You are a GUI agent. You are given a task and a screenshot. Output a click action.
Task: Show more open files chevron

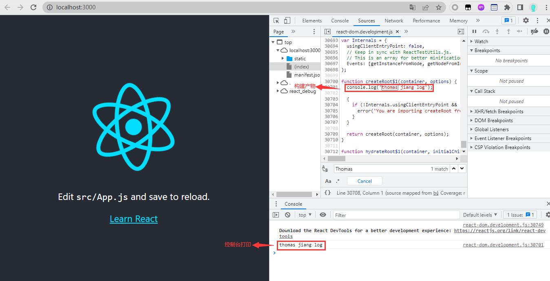(406, 31)
